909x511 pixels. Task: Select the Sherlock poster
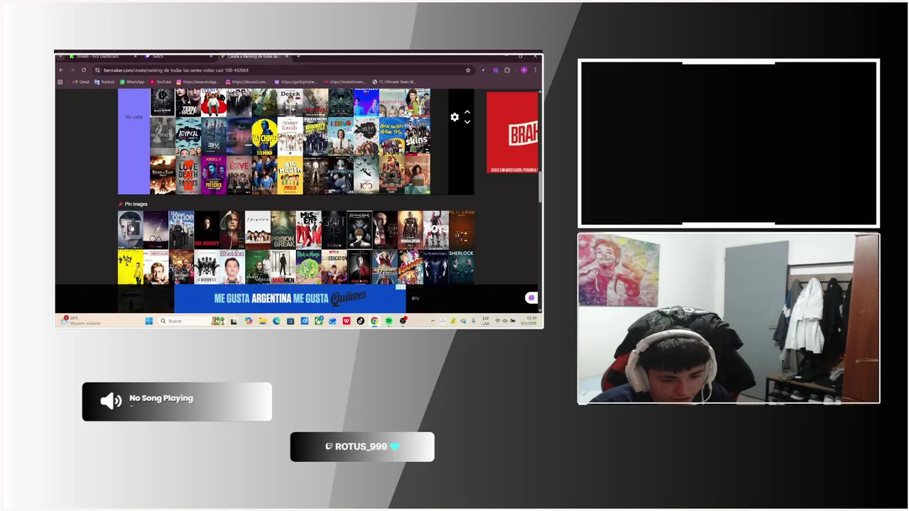[x=461, y=267]
